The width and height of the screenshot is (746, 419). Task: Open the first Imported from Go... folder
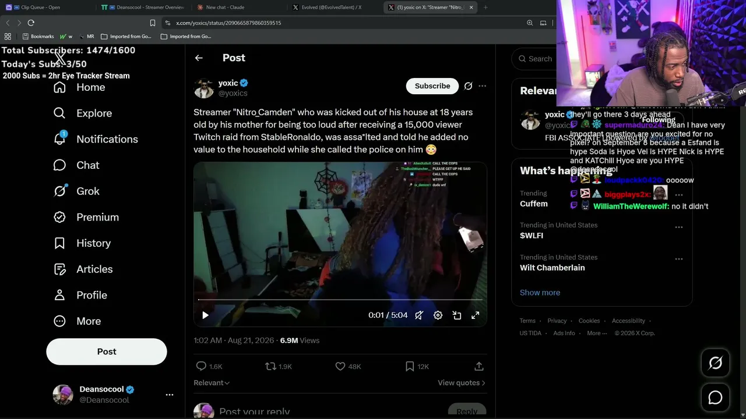[x=126, y=37]
